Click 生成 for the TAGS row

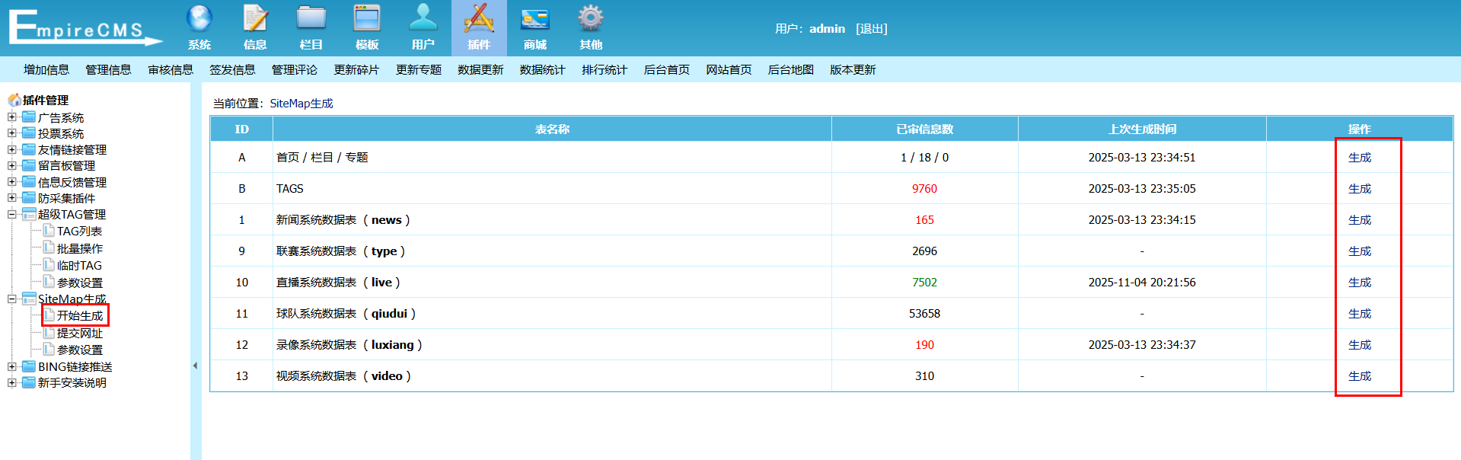(x=1359, y=189)
